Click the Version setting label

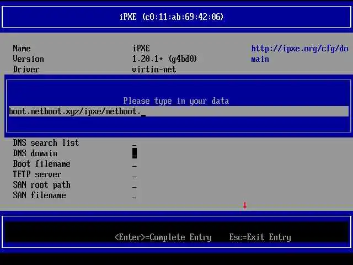click(28, 59)
